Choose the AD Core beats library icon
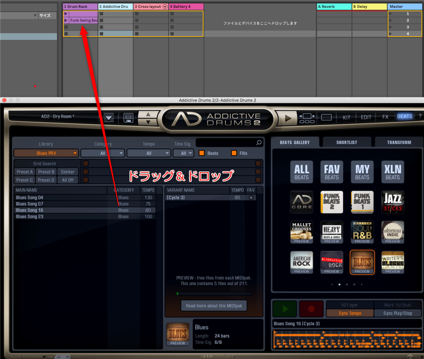 tap(301, 202)
